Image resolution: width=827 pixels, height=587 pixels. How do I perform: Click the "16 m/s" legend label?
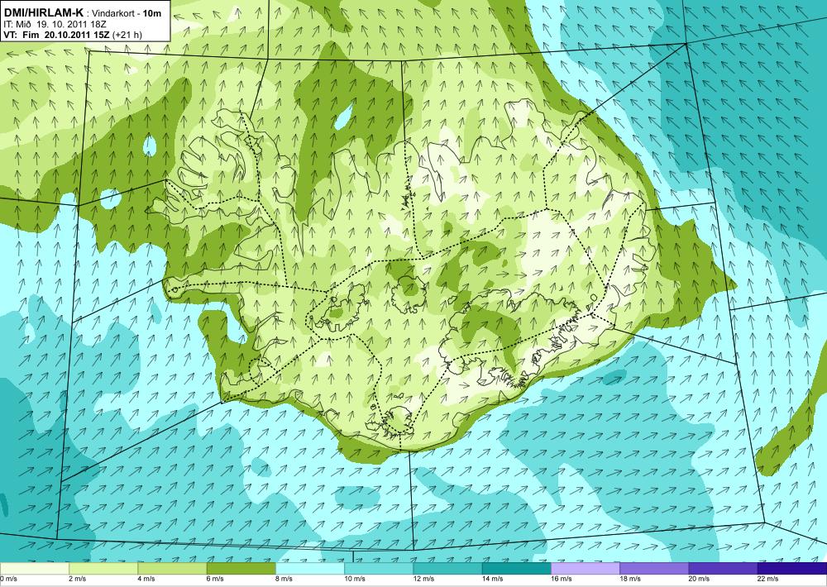(562, 579)
